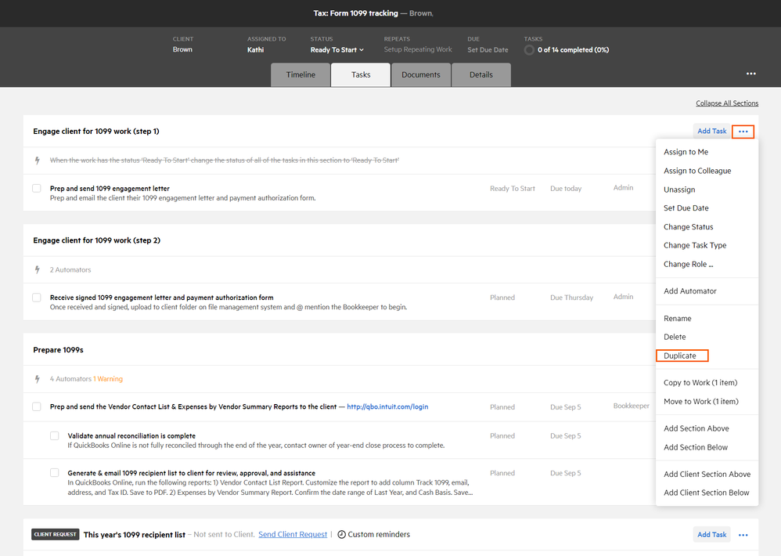Viewport: 781px width, 556px height.
Task: Check the Prep and send 1099 engagement letter task
Action: pos(37,189)
